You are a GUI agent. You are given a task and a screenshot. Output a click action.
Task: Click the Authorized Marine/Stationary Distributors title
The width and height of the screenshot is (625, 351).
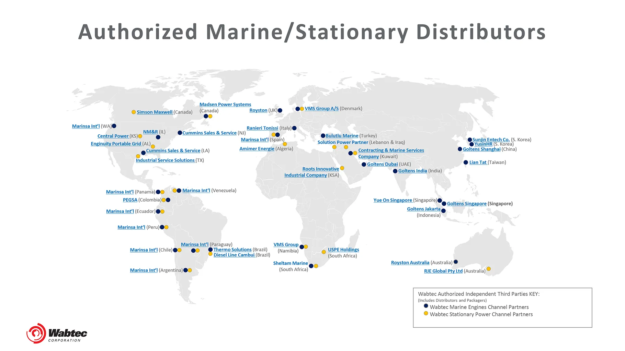point(312,32)
